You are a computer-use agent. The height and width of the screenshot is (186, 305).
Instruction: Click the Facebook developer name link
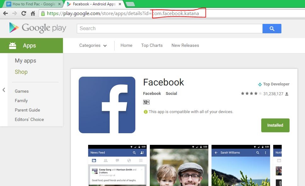pos(152,94)
